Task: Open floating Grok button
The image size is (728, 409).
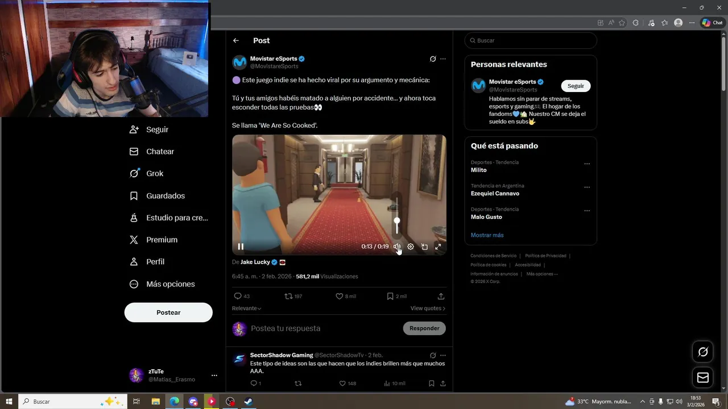Action: click(x=703, y=352)
